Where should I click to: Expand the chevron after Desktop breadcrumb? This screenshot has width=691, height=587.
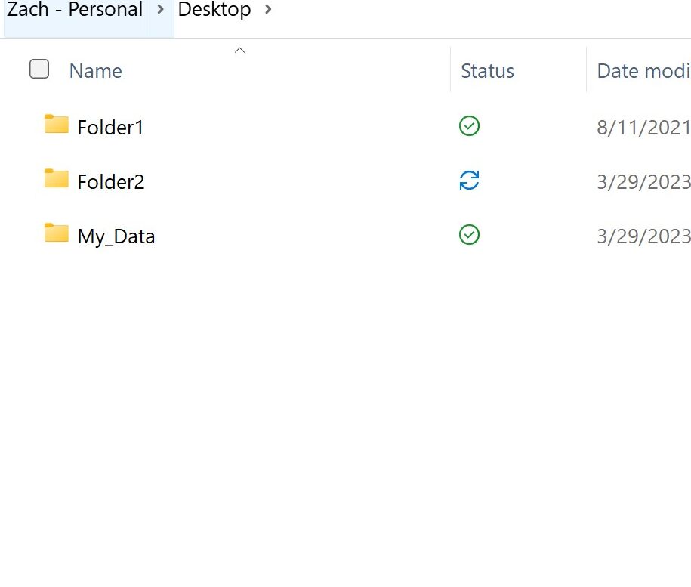[x=269, y=11]
